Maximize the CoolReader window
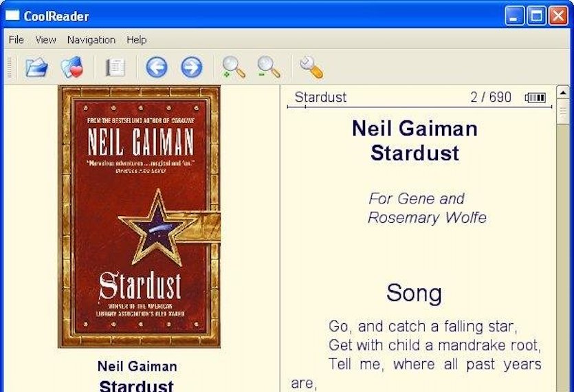 coord(536,16)
